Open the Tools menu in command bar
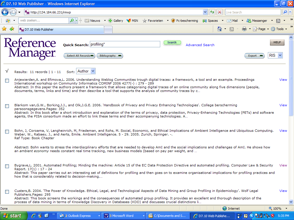Image resolution: width=294 pixels, height=220 pixels. 279,29
